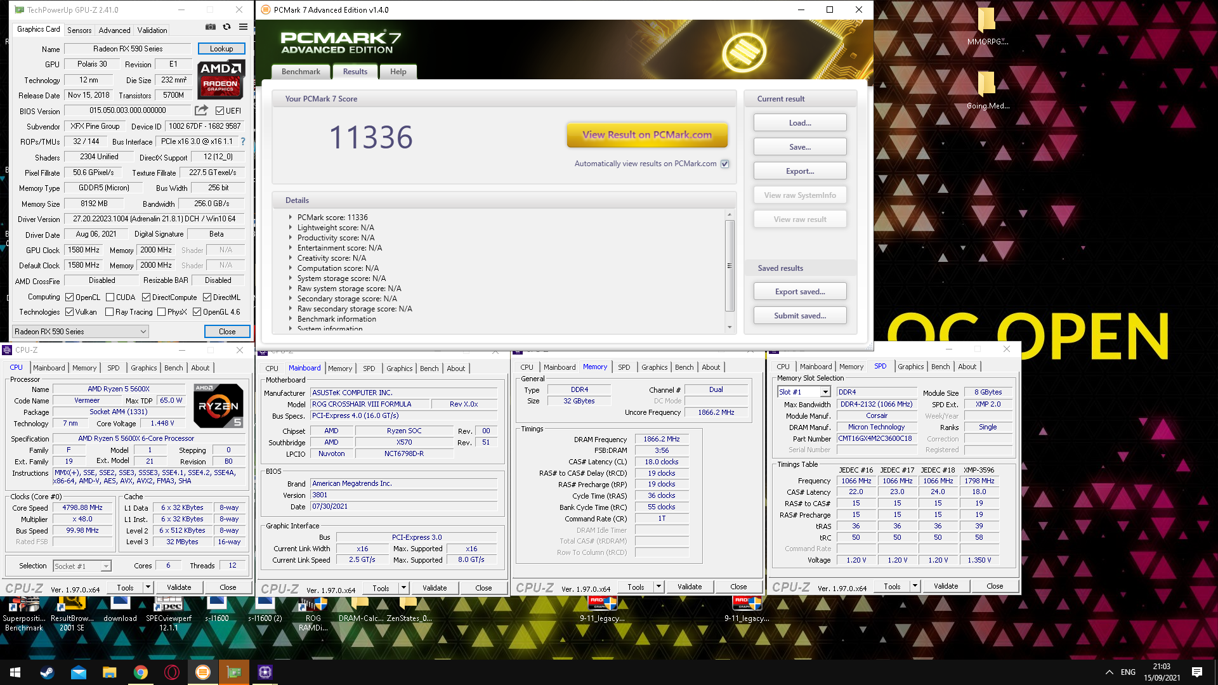The width and height of the screenshot is (1218, 685).
Task: Open the GPU-Z hamburger menu
Action: click(243, 27)
